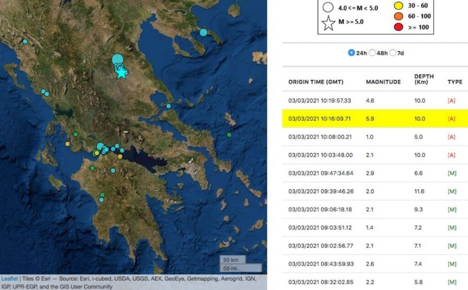
Task: Open the Leaflet attribution link
Action: pos(10,279)
